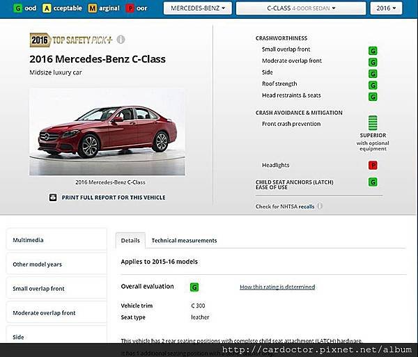Select Side in the sidebar menu
418x357 pixels.
(56, 335)
